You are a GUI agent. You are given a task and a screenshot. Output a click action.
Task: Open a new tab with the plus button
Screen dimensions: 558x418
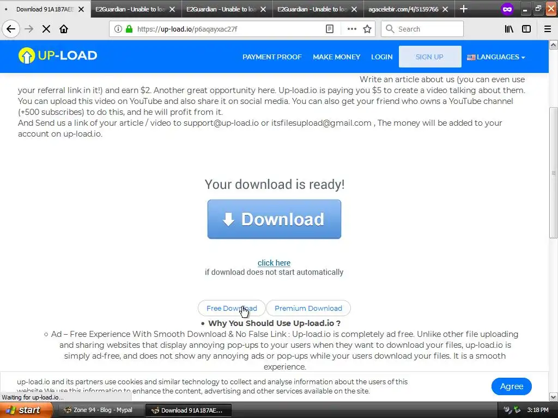click(463, 9)
